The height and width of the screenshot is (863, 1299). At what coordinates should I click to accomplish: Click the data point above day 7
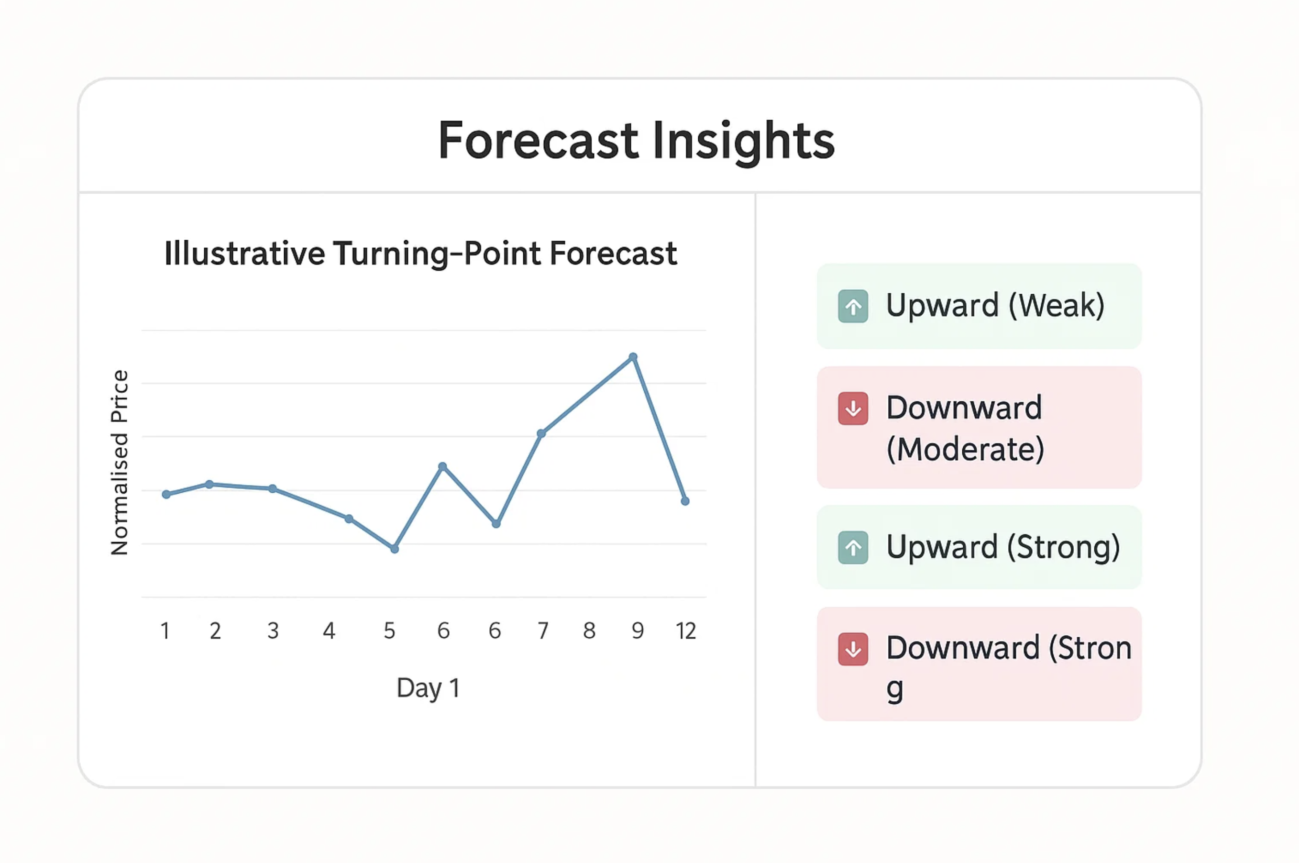(541, 434)
